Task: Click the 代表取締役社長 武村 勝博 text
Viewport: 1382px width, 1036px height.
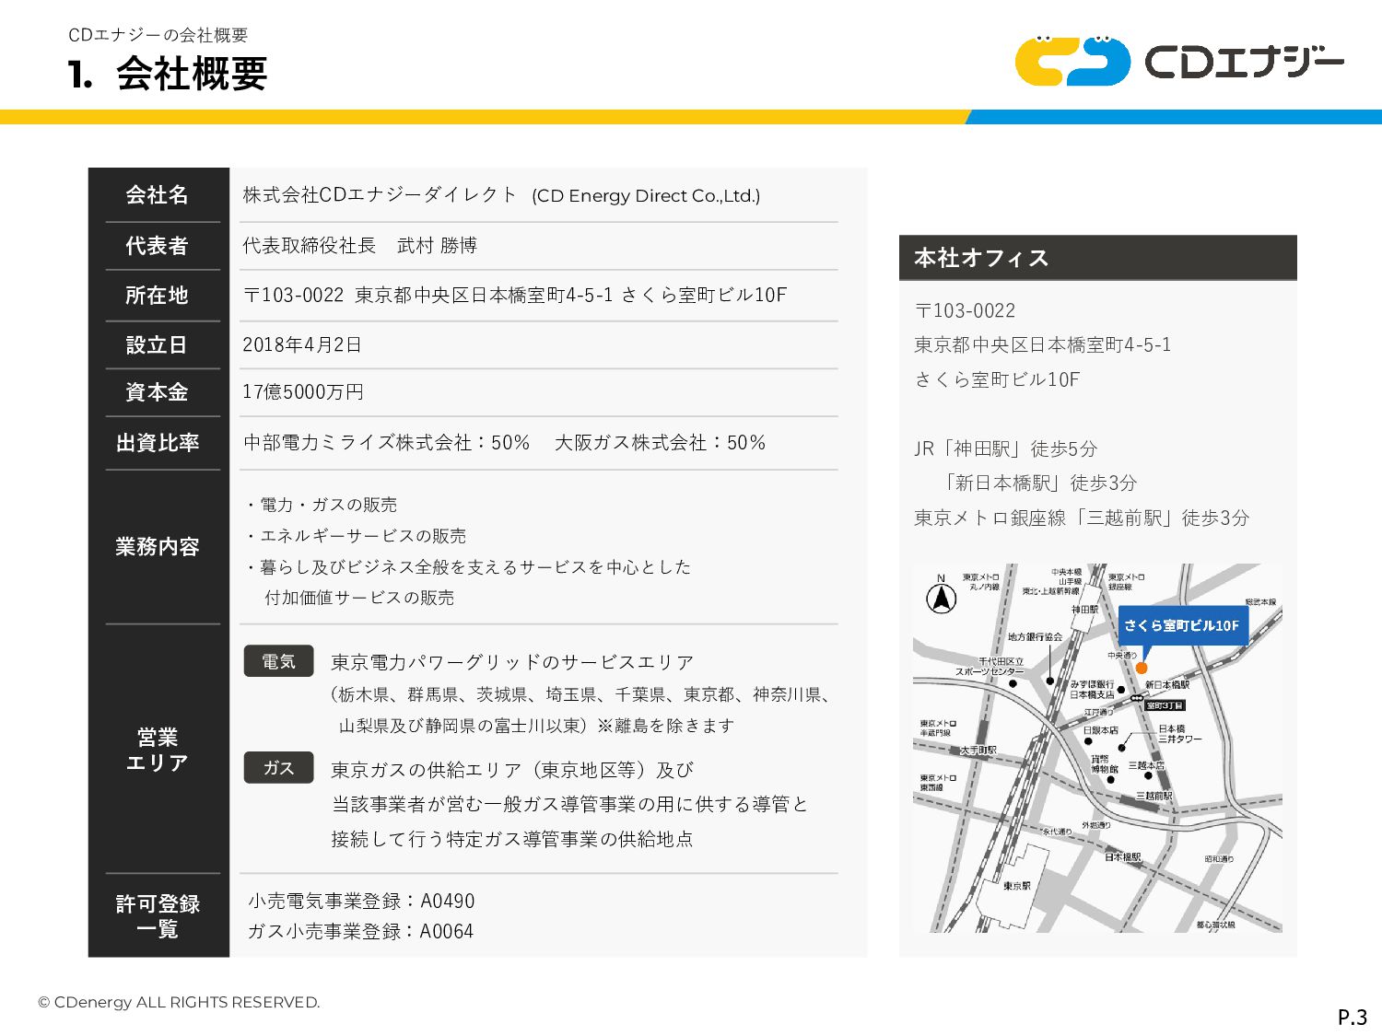Action: (x=360, y=245)
